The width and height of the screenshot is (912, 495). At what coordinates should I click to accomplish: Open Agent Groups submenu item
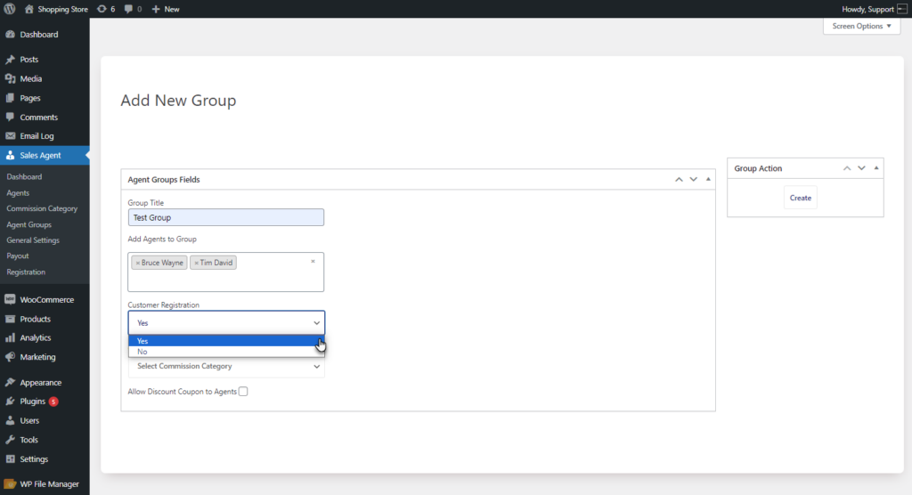pos(28,224)
